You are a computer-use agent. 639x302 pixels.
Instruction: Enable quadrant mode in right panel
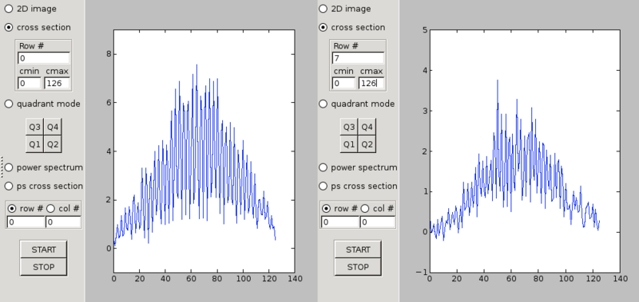323,104
